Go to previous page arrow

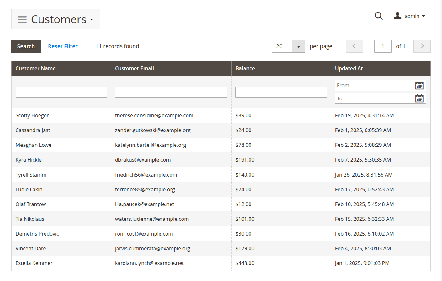pos(354,46)
